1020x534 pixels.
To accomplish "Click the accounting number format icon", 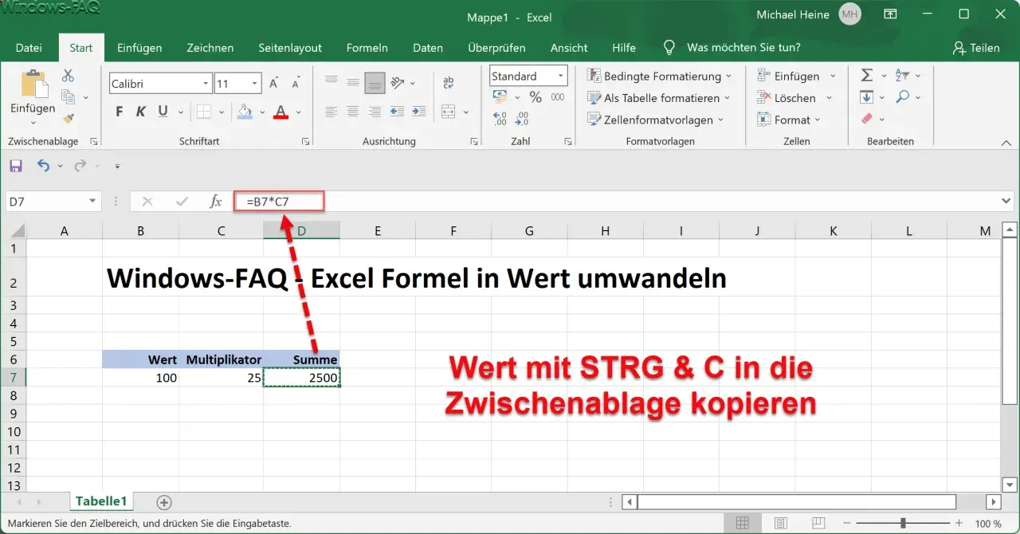I will 500,96.
